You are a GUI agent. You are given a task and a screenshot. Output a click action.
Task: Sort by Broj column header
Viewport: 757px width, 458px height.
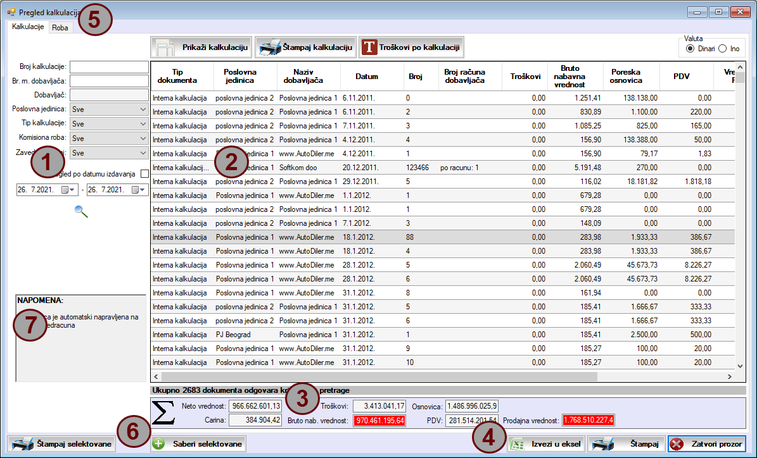(421, 76)
